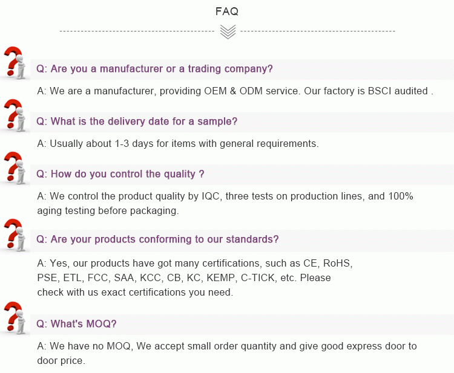
Task: Select 'Are you a manufacturer or trading company?' question
Action: (155, 69)
